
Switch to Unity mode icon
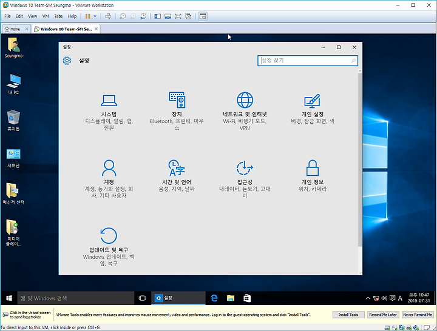(x=188, y=16)
